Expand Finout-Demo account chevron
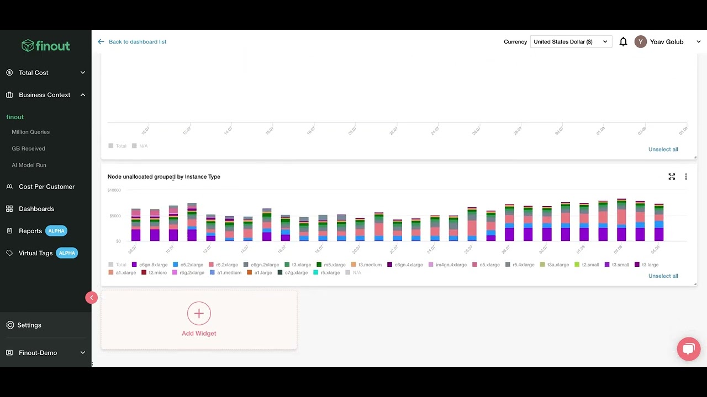 point(83,353)
